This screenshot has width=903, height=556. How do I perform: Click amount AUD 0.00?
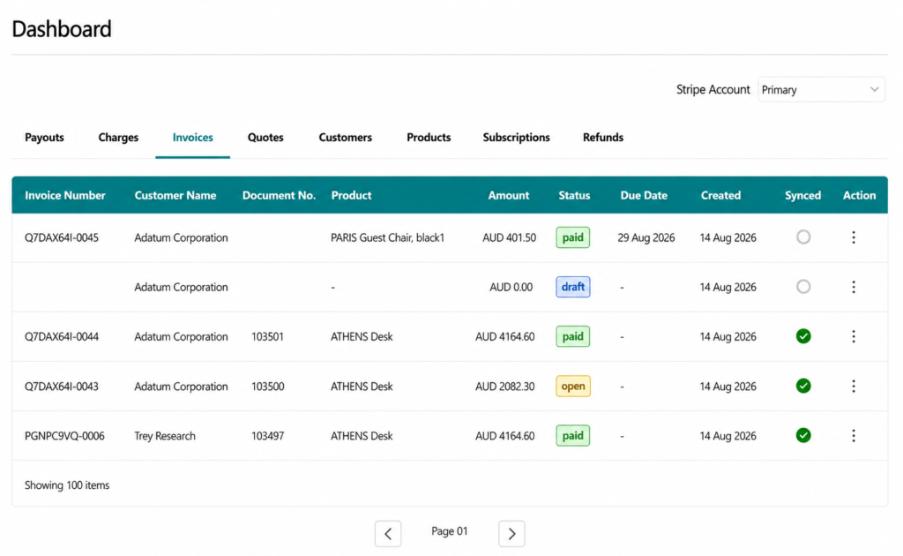511,287
